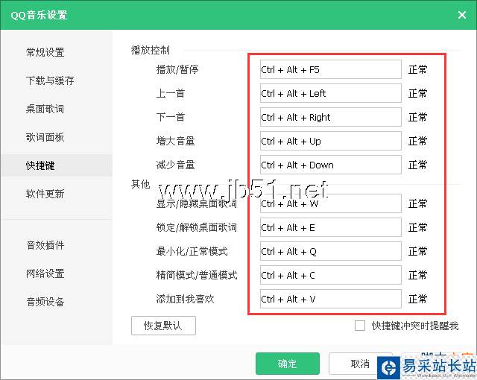Click 正常 status beside 添加到我喜欢
Viewport: 477px width, 380px height.
(417, 299)
